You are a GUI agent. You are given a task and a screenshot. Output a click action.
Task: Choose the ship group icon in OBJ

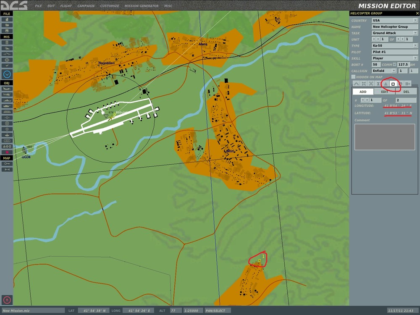pyautogui.click(x=7, y=100)
